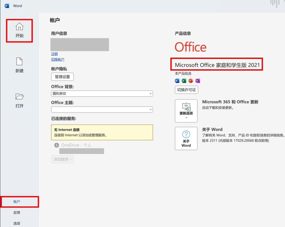Screen dimensions: 285x227
Task: Click the 版本 2311 version text
Action: click(x=236, y=140)
